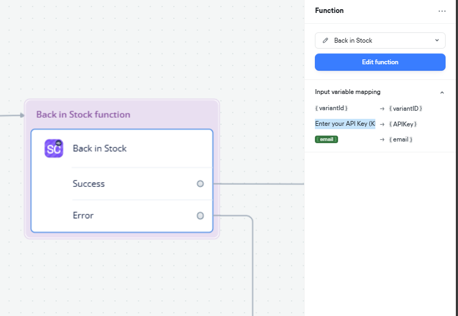Click the green email variable tag
This screenshot has height=316, width=458.
(326, 140)
